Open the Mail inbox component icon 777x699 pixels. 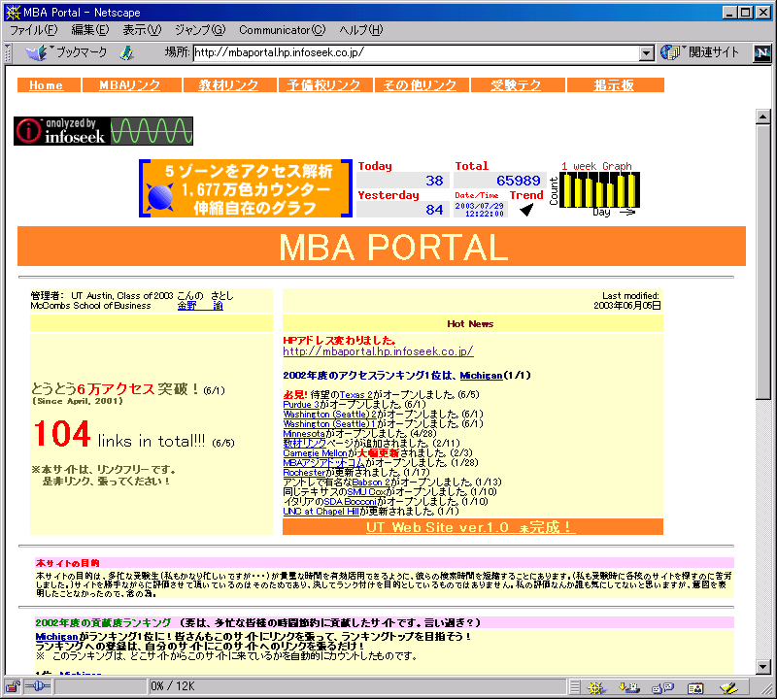point(628,687)
